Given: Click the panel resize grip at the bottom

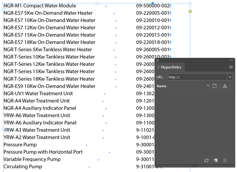Looking at the screenshot, I should click(195, 166).
